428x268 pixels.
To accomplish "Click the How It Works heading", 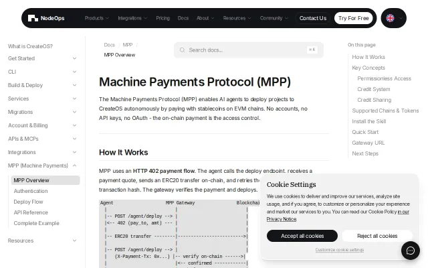I will [x=123, y=153].
